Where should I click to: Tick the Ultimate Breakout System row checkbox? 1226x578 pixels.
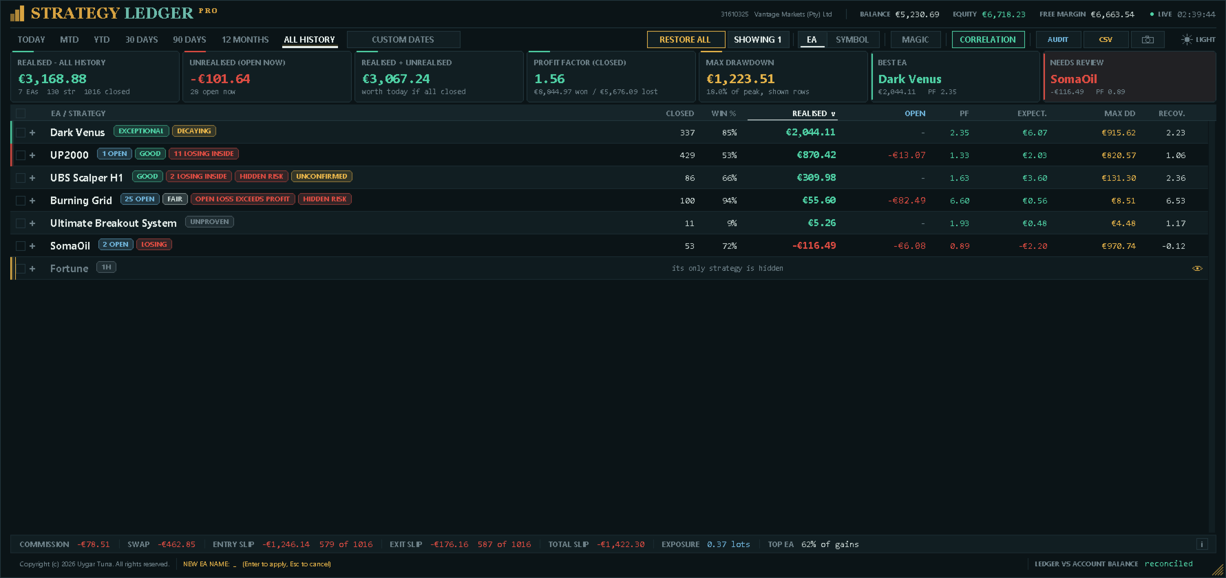pos(21,223)
